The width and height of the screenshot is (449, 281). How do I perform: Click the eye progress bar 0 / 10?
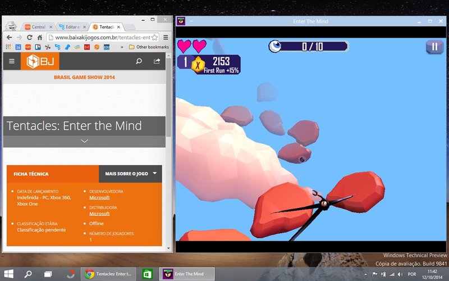point(309,47)
